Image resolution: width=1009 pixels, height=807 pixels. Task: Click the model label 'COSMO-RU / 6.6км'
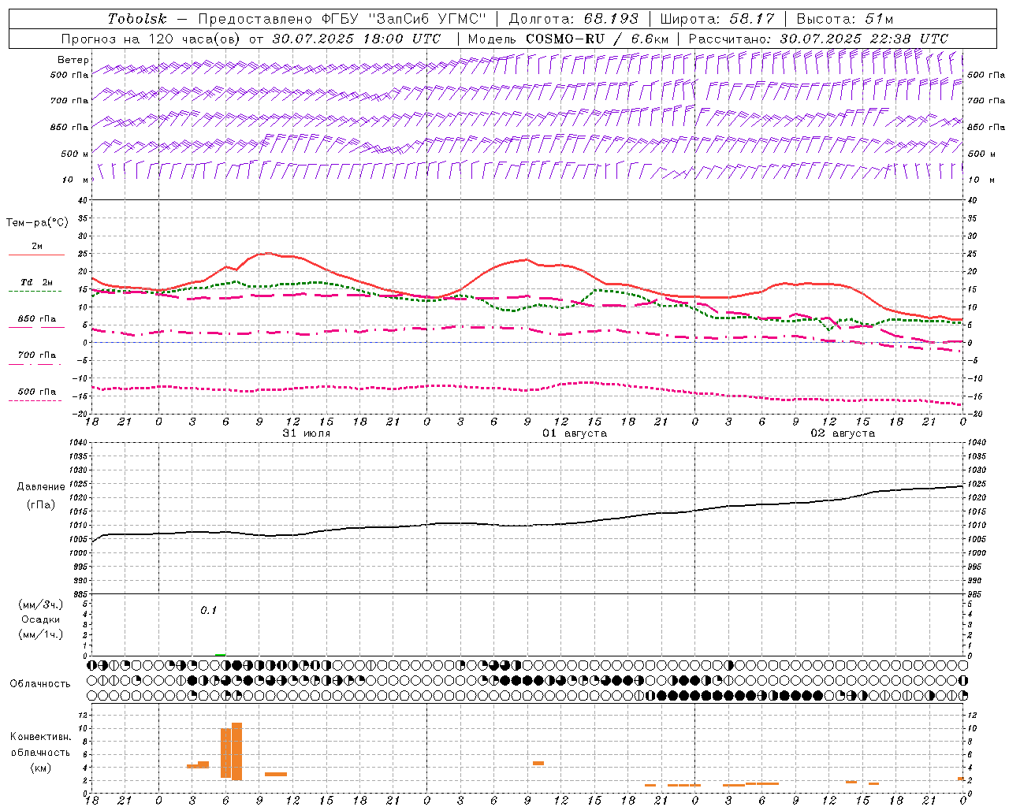pyautogui.click(x=597, y=39)
